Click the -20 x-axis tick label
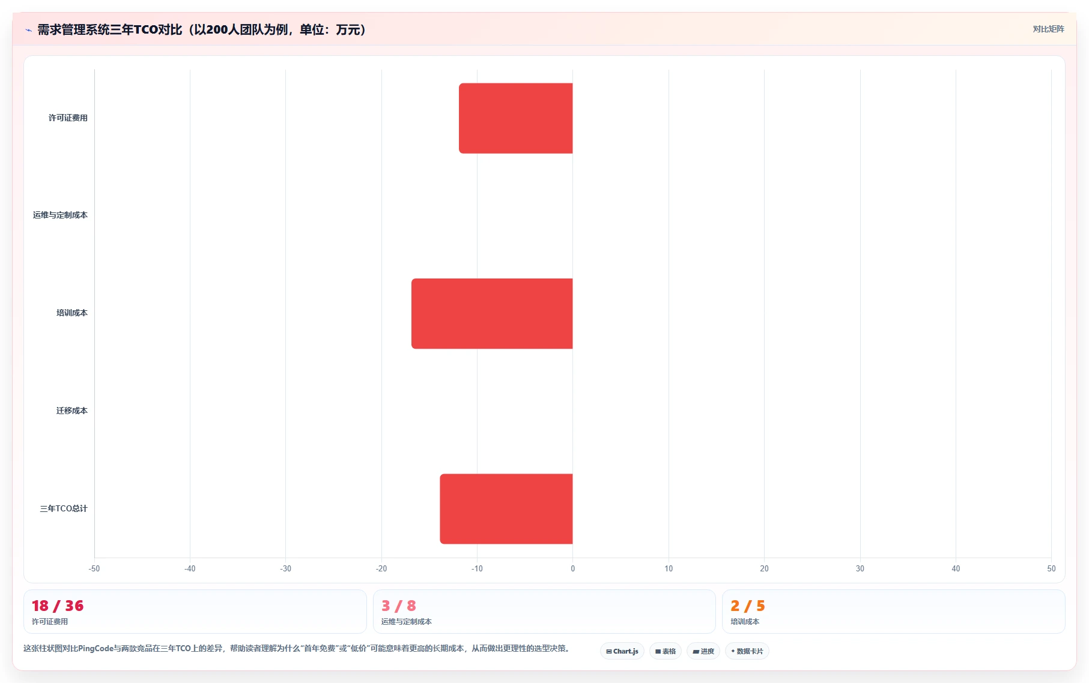1089x683 pixels. click(x=381, y=569)
